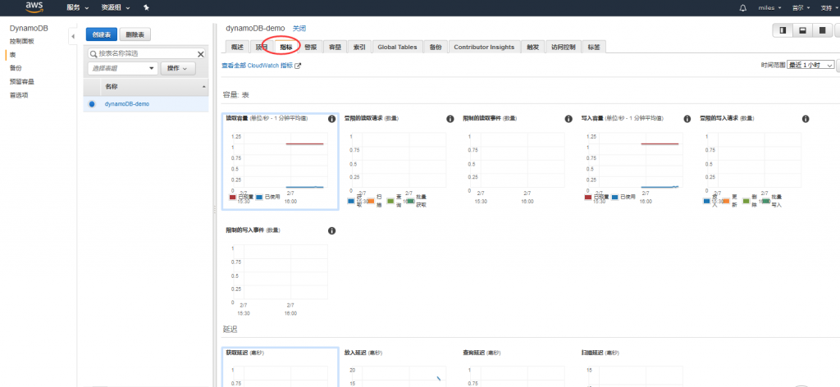Screen dimensions: 840x387
Task: Open the 服务 services dropdown
Action: click(78, 8)
